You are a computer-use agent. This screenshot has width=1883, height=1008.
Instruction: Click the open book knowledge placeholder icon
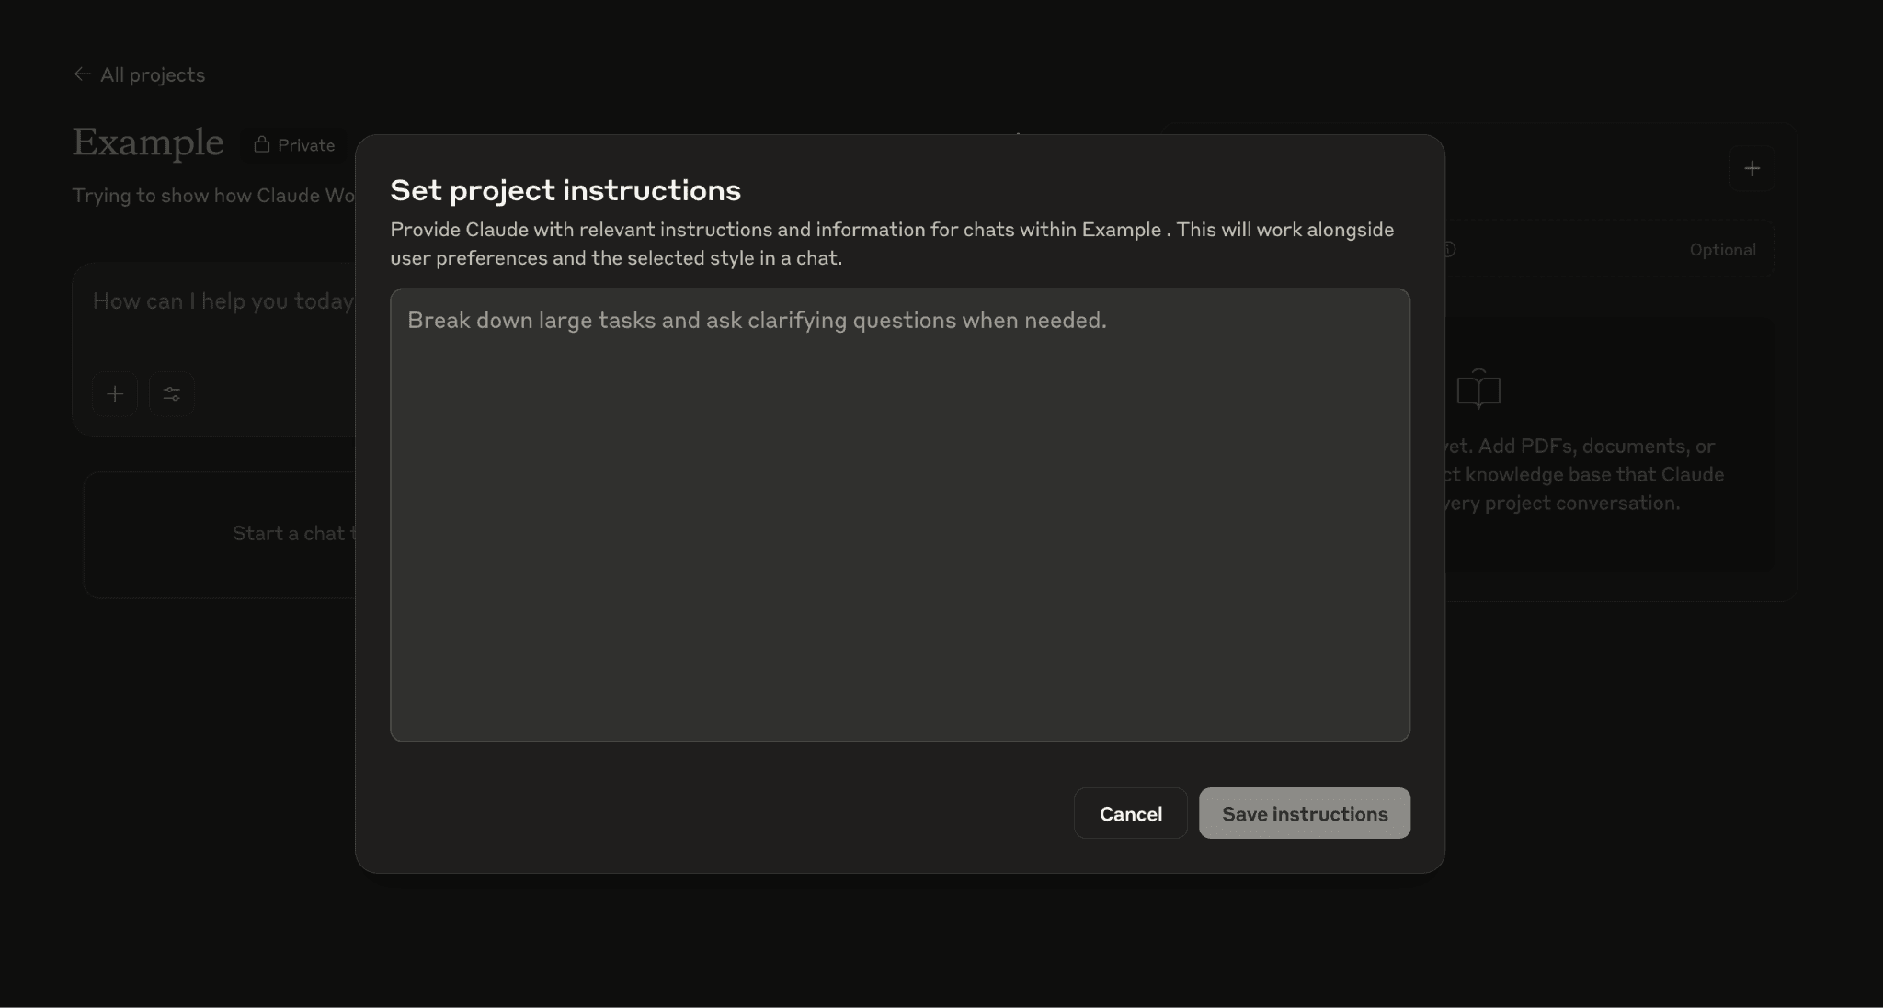(x=1478, y=389)
